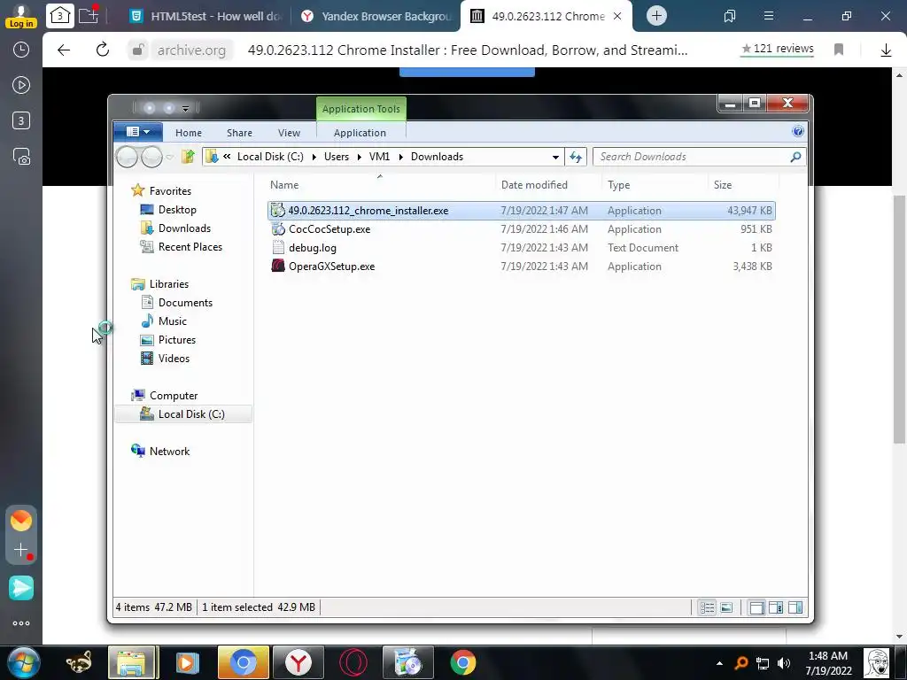Screen dimensions: 907x680
Task: Open the Application ribbon tab
Action: (360, 133)
